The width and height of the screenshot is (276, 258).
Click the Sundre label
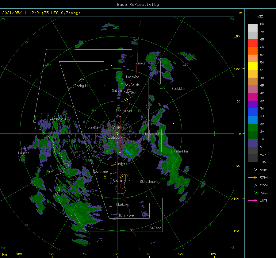[x=93, y=127]
